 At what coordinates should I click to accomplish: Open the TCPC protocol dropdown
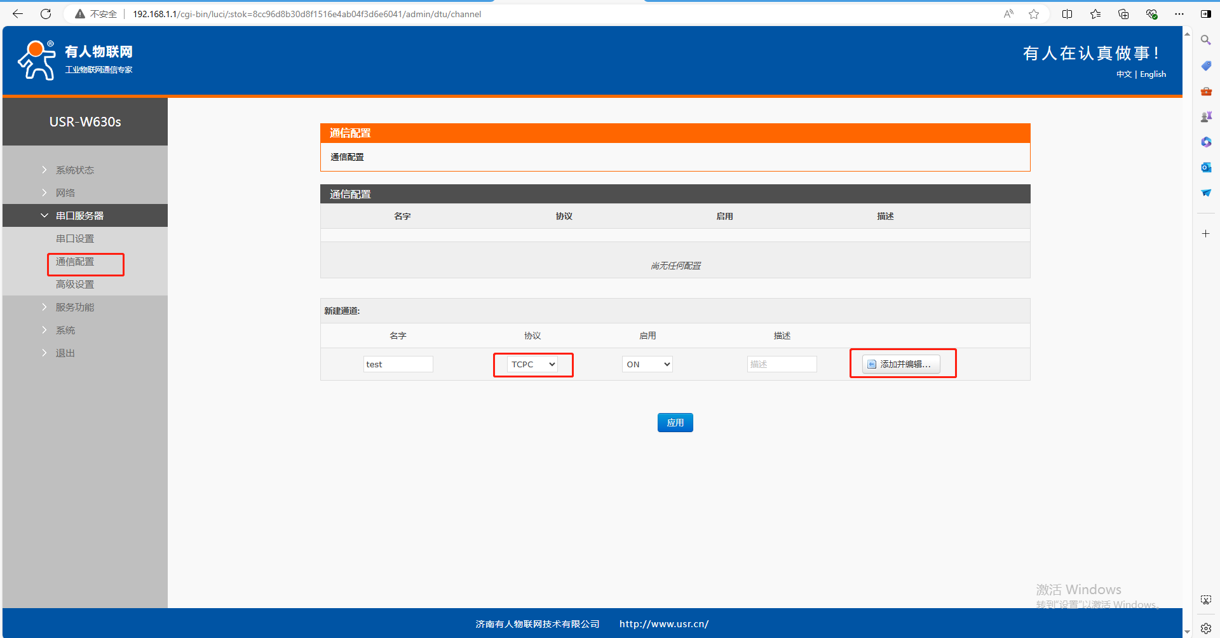coord(533,364)
